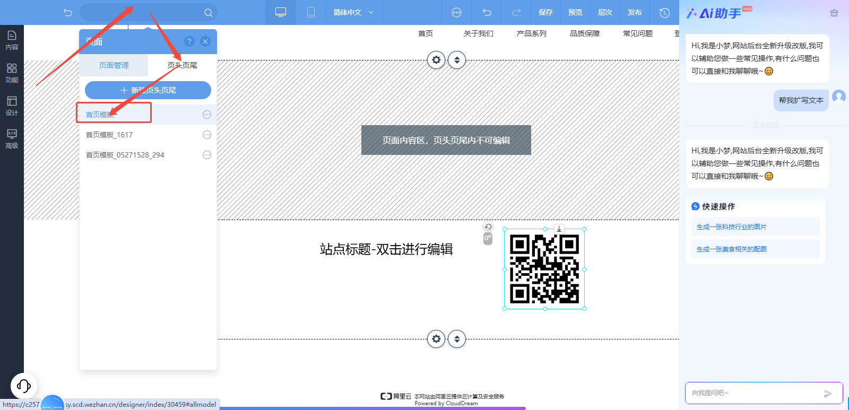
Task: Click the 0° rotation angle badge
Action: tap(488, 239)
